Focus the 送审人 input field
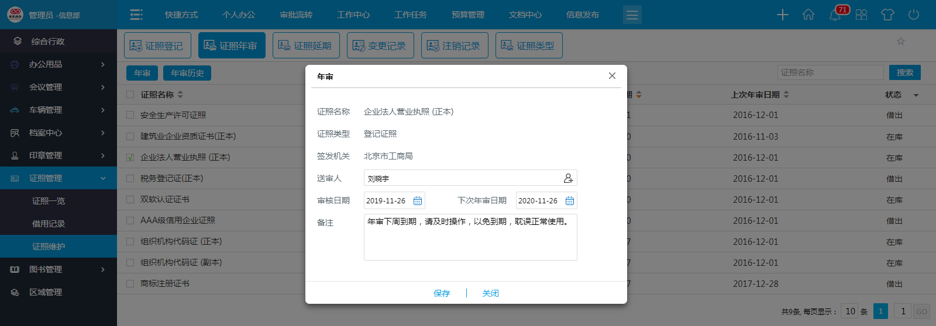This screenshot has height=326, width=936. 470,178
